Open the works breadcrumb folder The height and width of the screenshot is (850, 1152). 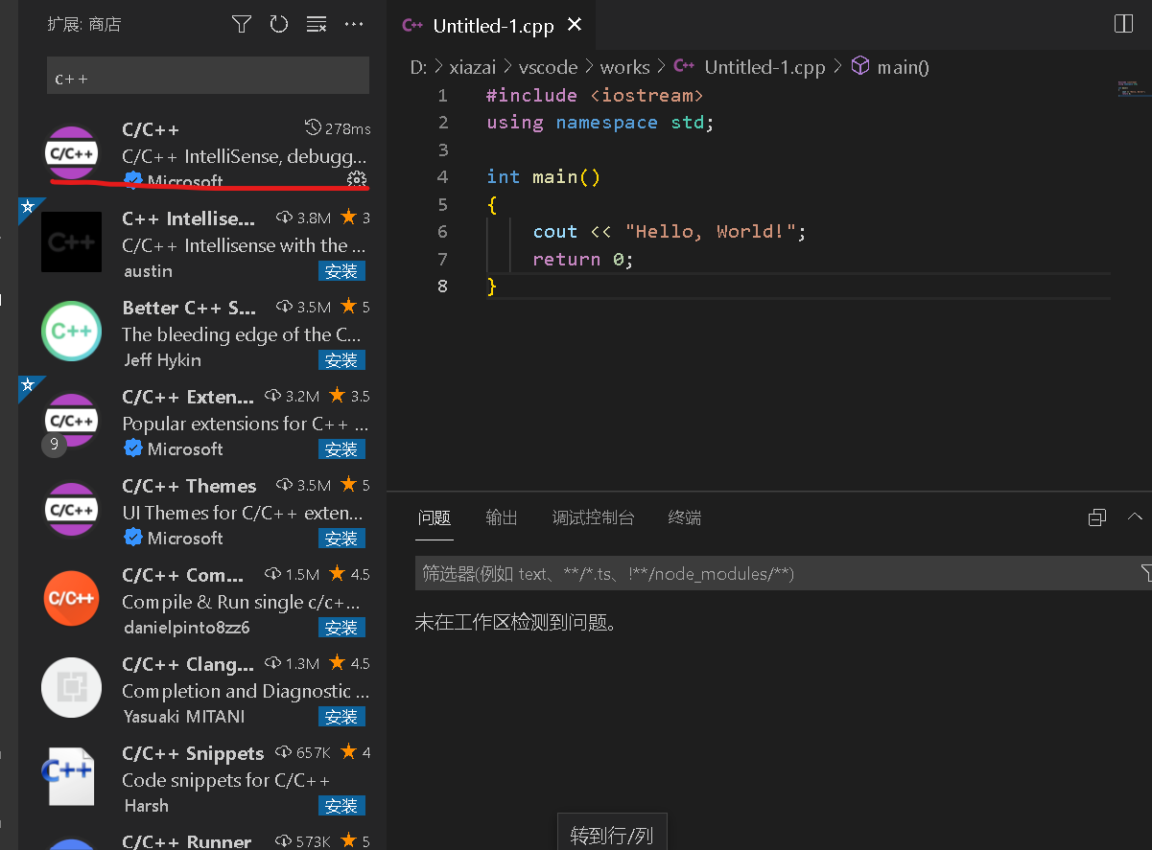(624, 67)
